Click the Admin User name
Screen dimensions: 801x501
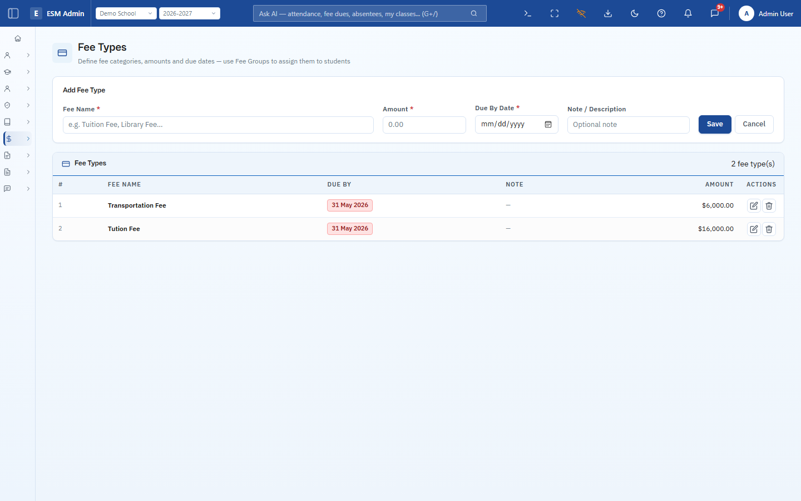776,14
